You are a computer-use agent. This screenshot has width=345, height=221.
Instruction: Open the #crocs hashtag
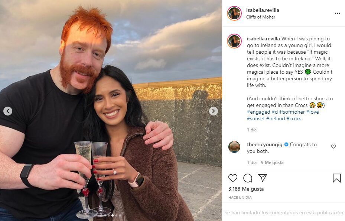click(x=294, y=118)
